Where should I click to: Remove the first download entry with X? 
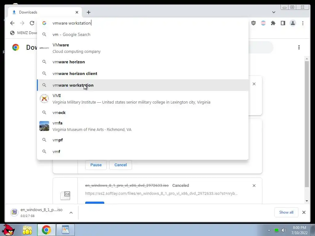click(x=254, y=84)
